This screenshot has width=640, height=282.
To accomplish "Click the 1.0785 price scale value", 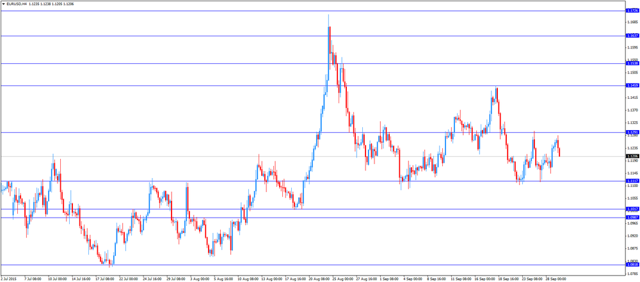I will [x=632, y=274].
